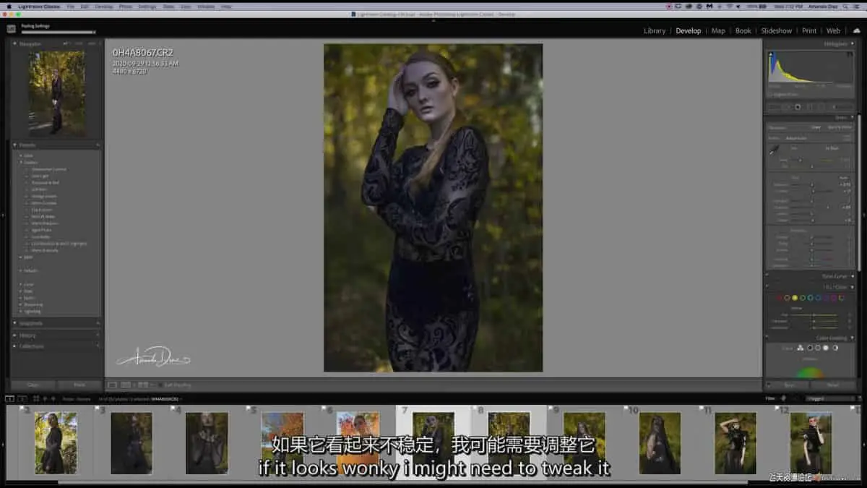Click the Navigator preview thumbnail

(x=56, y=93)
